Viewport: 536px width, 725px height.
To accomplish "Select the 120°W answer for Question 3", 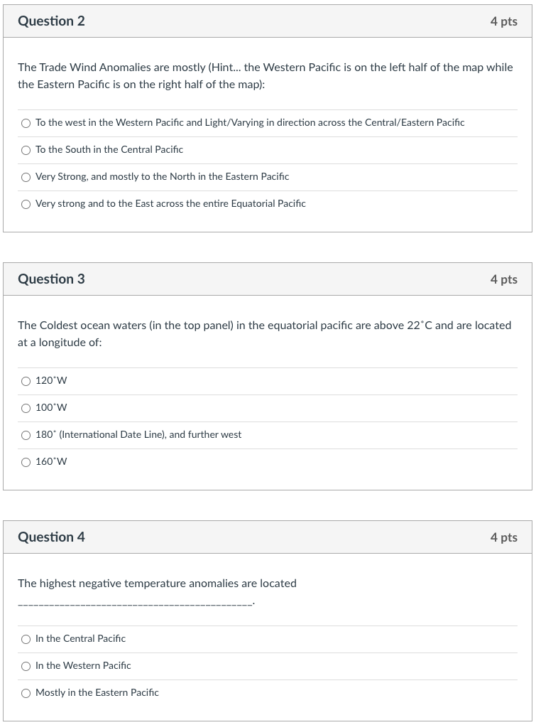I will tap(26, 381).
